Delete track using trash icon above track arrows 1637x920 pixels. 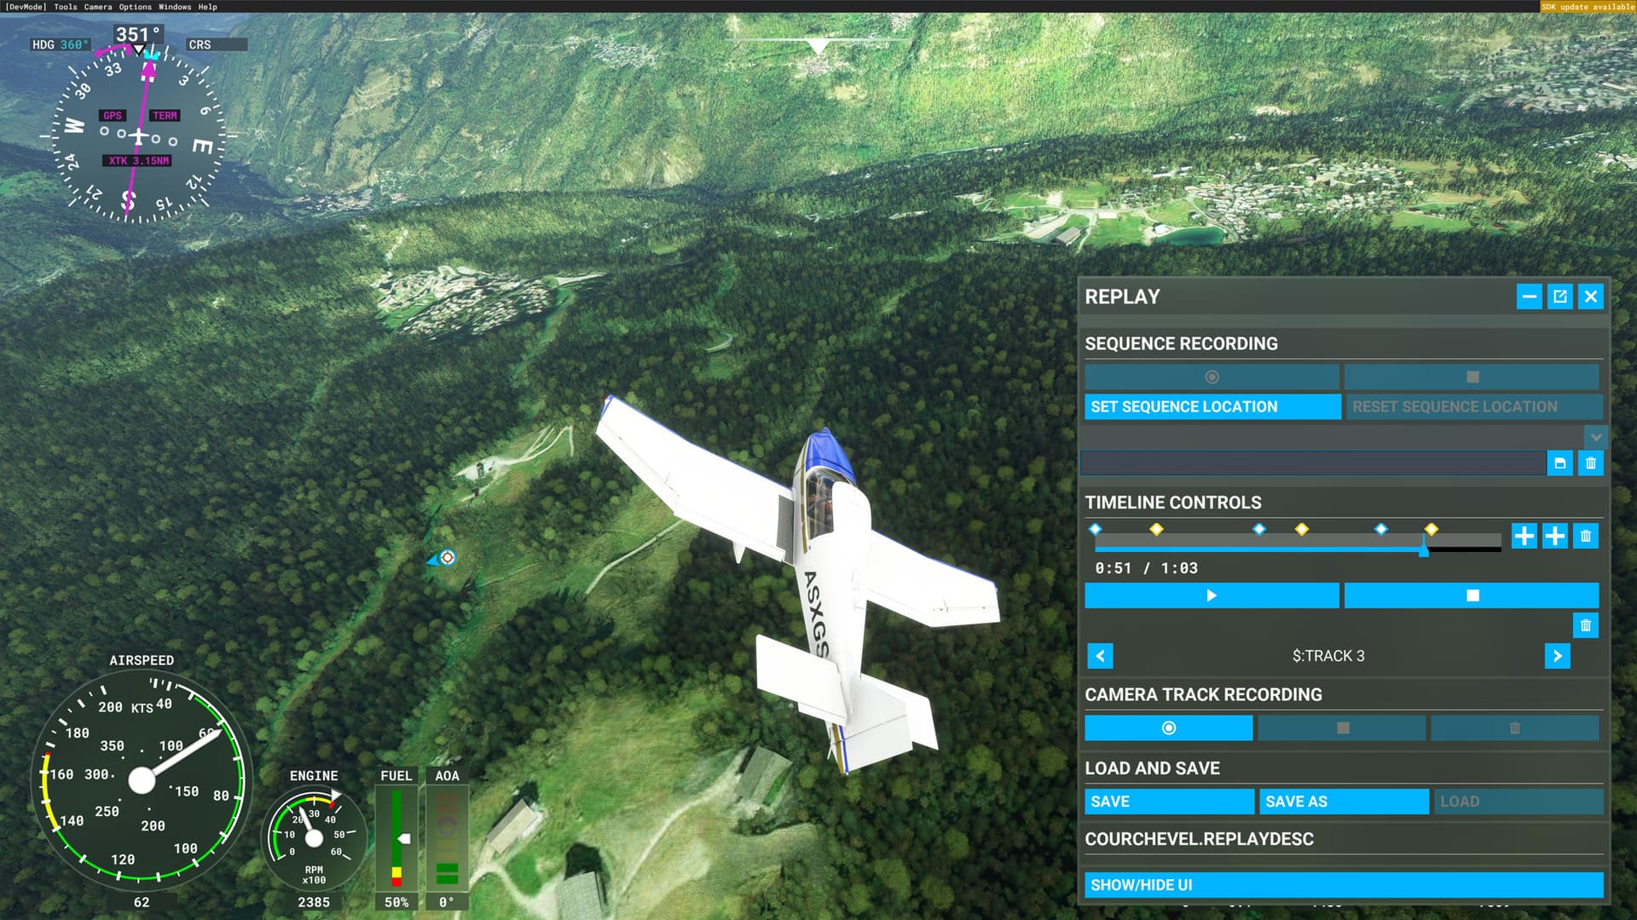click(x=1585, y=625)
